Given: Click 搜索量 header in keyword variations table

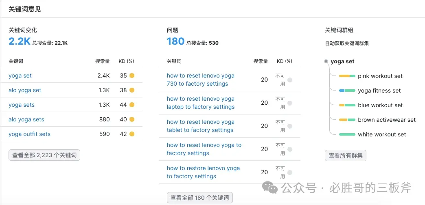Looking at the screenshot, I should [103, 61].
